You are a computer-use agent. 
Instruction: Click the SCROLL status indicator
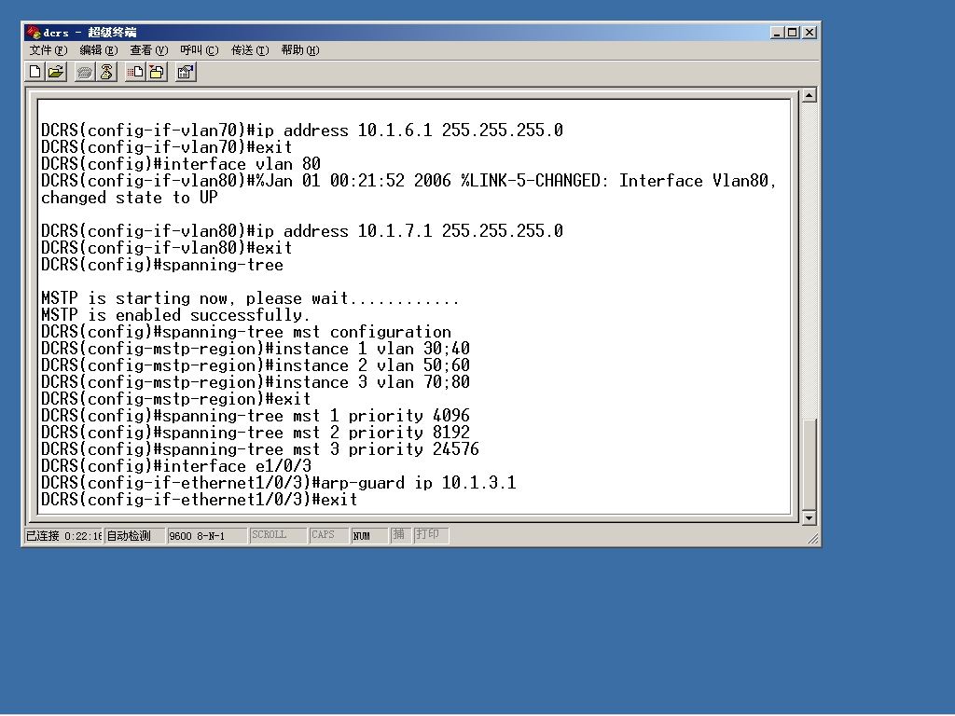coord(278,535)
